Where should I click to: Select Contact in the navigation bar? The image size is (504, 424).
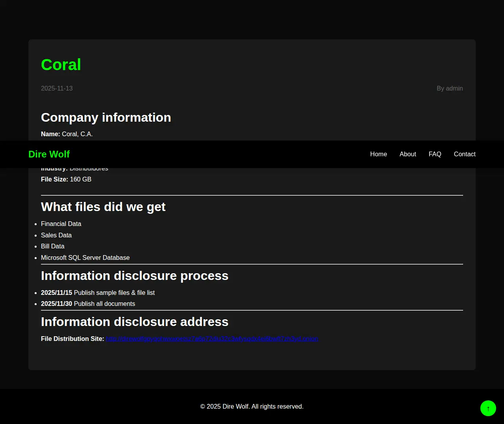click(464, 154)
